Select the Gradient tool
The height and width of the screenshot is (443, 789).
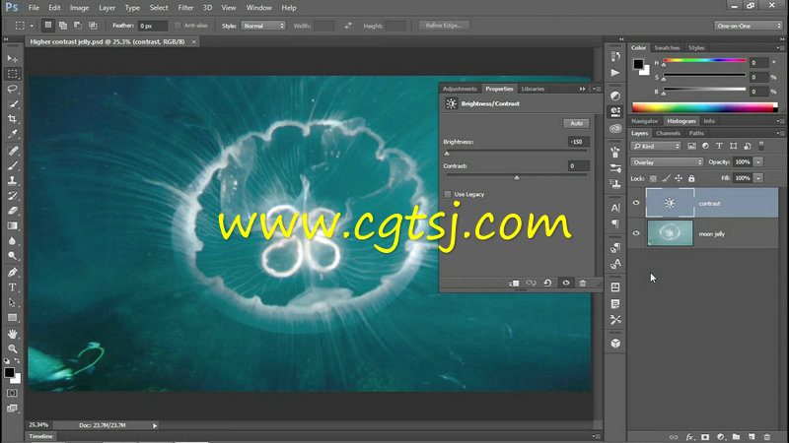tap(12, 225)
